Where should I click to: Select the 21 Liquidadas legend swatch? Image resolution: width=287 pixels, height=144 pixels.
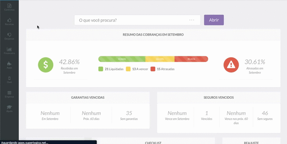pos(101,69)
